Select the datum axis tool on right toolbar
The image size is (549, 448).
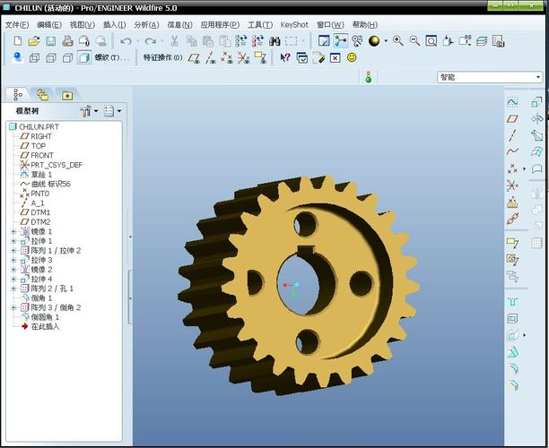[512, 135]
